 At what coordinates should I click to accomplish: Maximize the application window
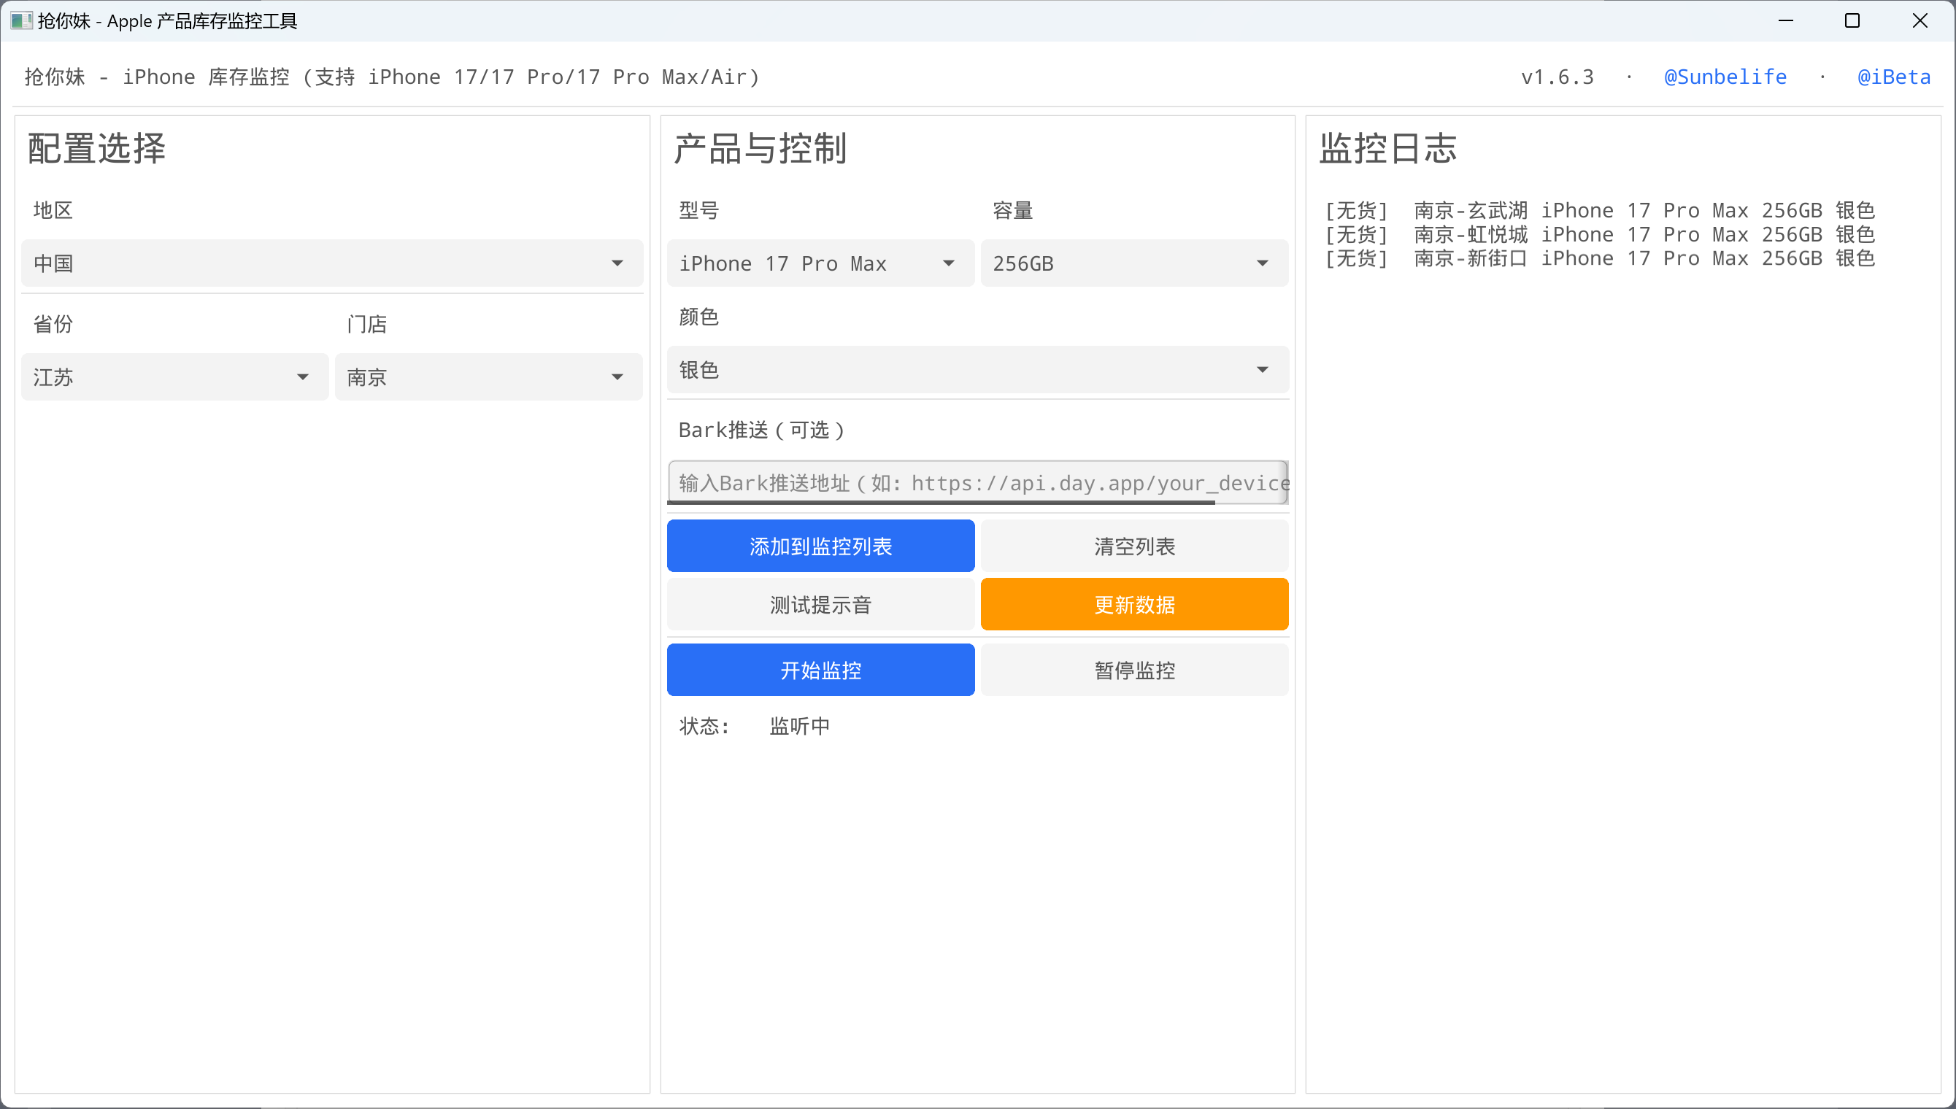1852,20
